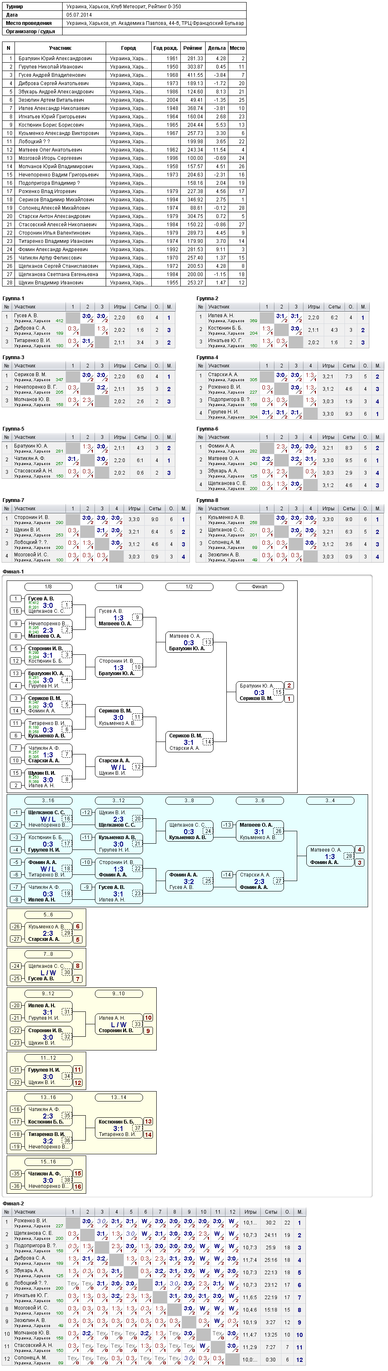Click the 5...6 placement match label

coord(48,914)
